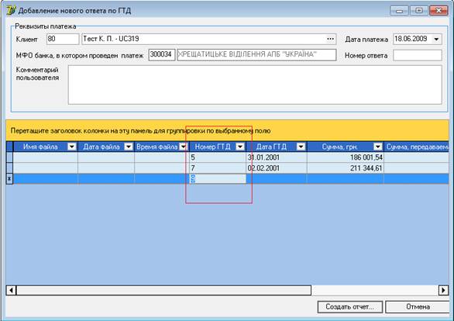Open client lookup with the ellipsis button
The height and width of the screenshot is (321, 454).
point(330,39)
